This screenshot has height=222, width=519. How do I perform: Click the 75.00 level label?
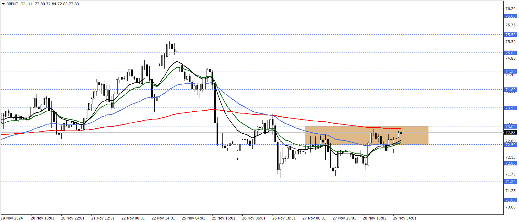[x=510, y=53]
